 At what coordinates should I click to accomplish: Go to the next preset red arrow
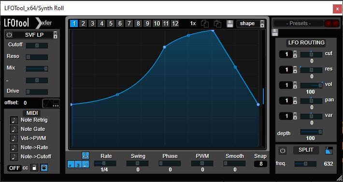[x=335, y=23]
